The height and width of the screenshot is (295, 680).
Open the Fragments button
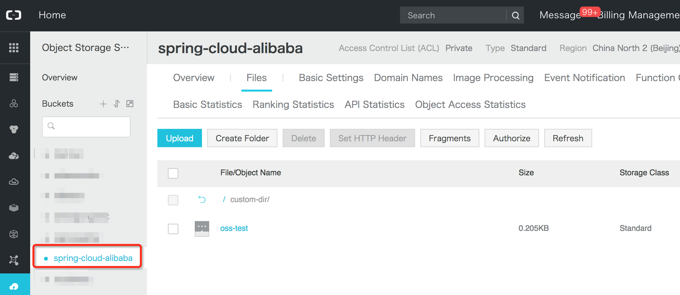tap(450, 138)
